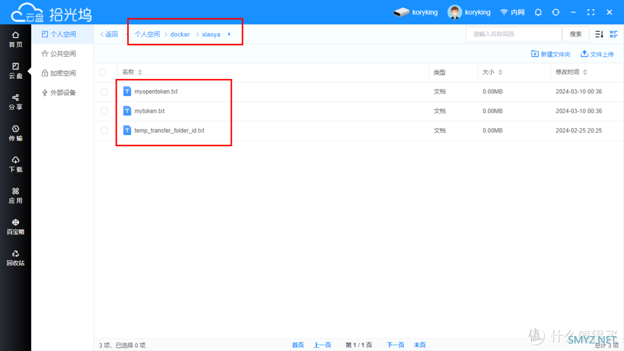Click the 返回 back link
The width and height of the screenshot is (624, 351).
(x=109, y=34)
